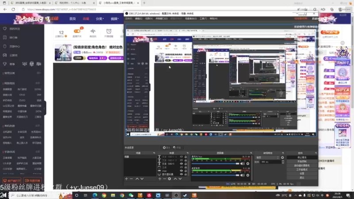The height and width of the screenshot is (199, 354).
Task: Open transition properties gear in 转场特效 panel
Action: pyautogui.click(x=282, y=157)
